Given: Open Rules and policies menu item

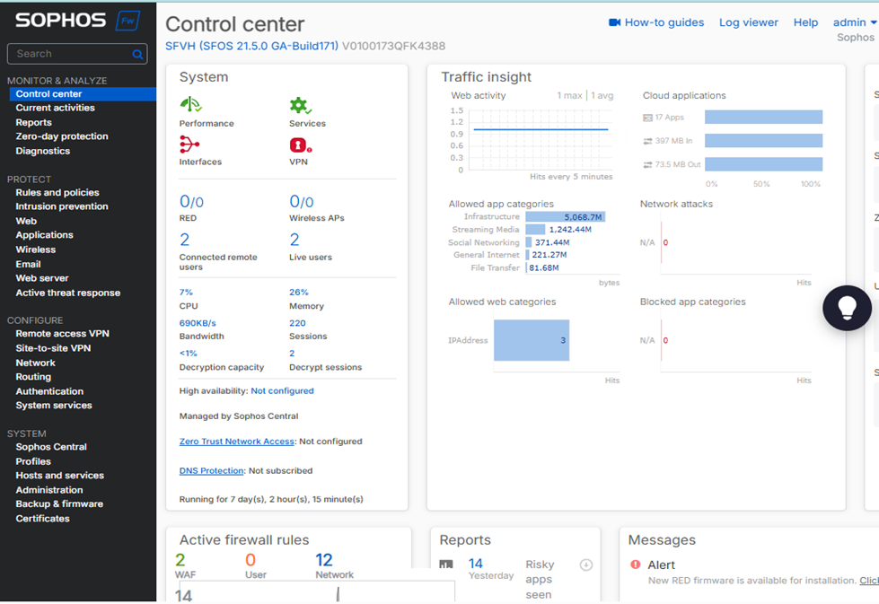Looking at the screenshot, I should click(57, 192).
